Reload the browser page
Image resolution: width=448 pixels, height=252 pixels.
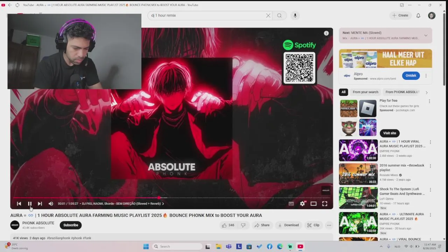point(17,5)
